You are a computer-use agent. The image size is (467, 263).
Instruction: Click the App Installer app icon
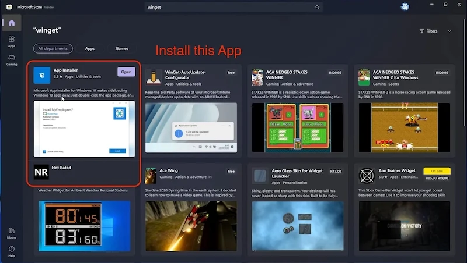point(41,75)
